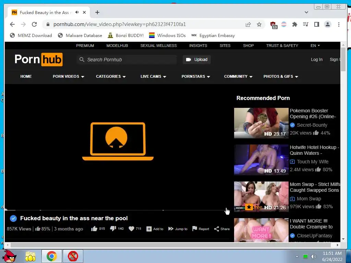Image resolution: width=351 pixels, height=263 pixels.
Task: Click the green network tray icon
Action: tap(305, 256)
